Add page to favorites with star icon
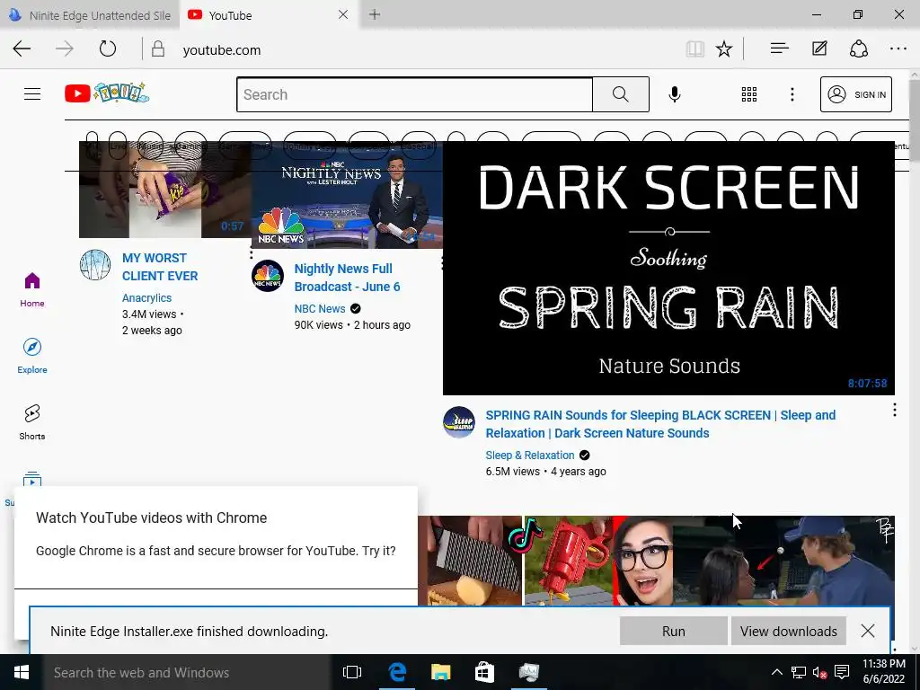This screenshot has height=690, width=920. [x=724, y=49]
